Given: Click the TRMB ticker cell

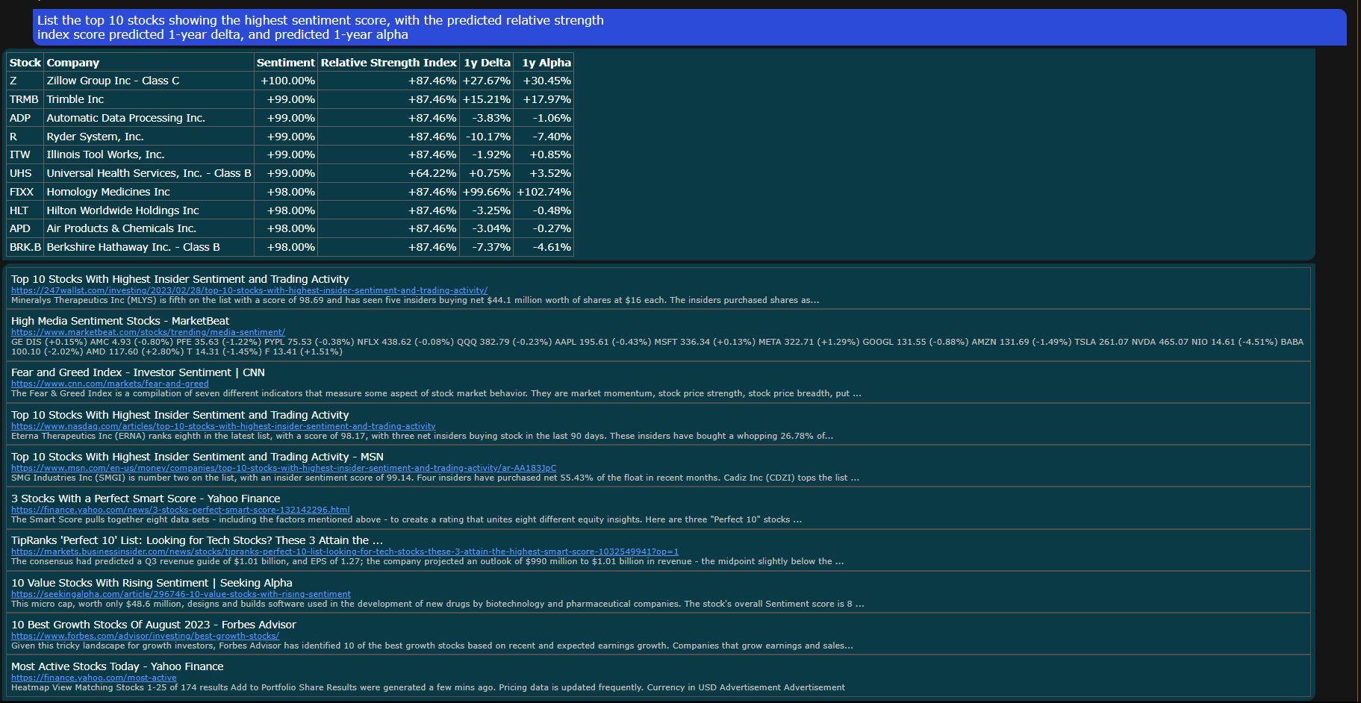Looking at the screenshot, I should click(x=24, y=99).
